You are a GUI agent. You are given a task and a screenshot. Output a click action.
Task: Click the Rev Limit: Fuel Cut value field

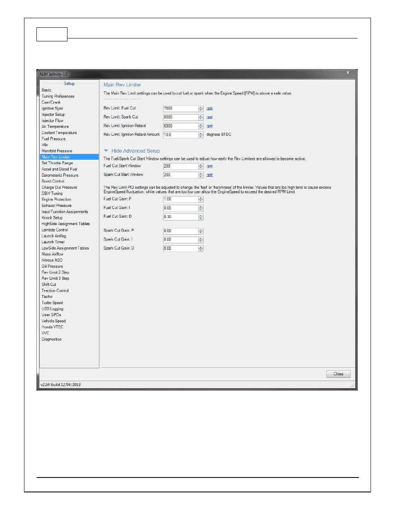tap(181, 108)
